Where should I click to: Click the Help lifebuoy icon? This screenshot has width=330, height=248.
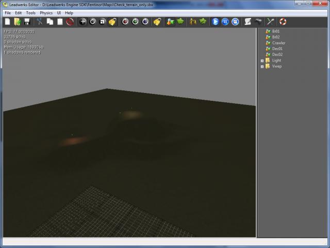point(283,22)
